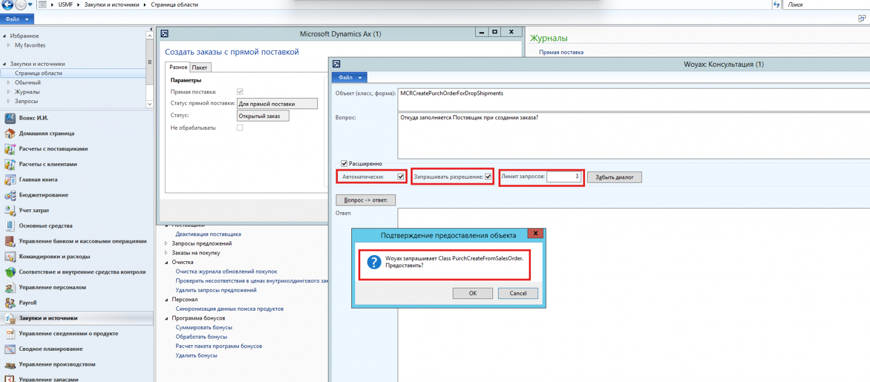Click the Woyax window title icon
Image resolution: width=870 pixels, height=382 pixels.
336,64
